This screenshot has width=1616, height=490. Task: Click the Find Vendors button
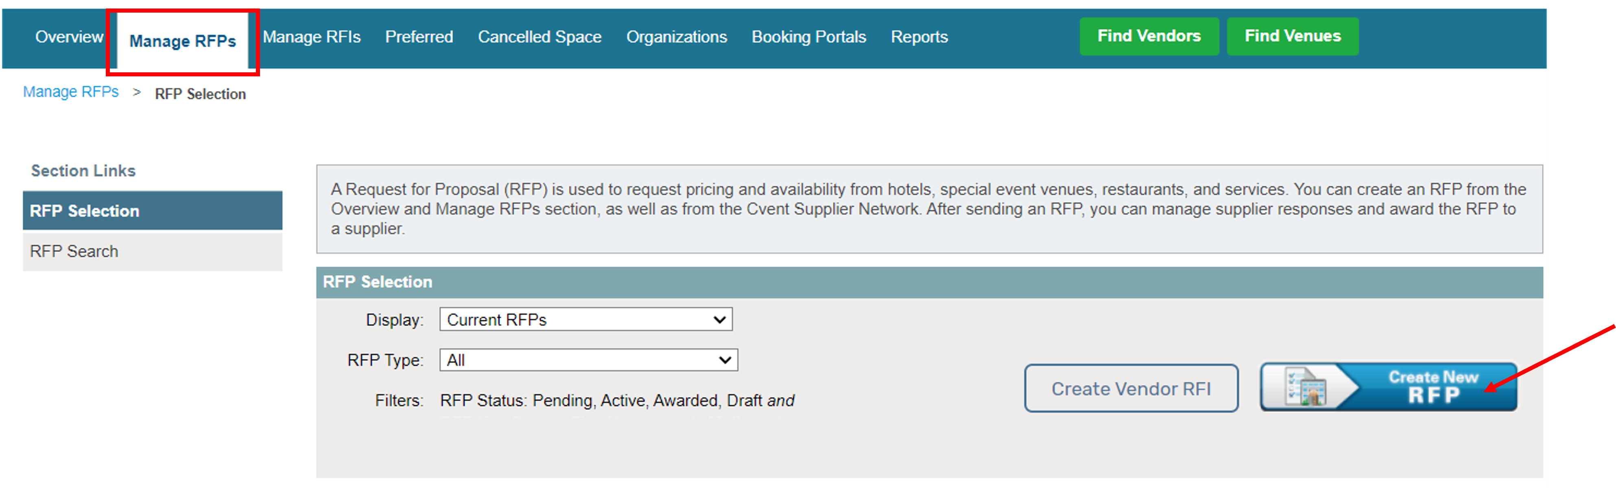[x=1150, y=36]
